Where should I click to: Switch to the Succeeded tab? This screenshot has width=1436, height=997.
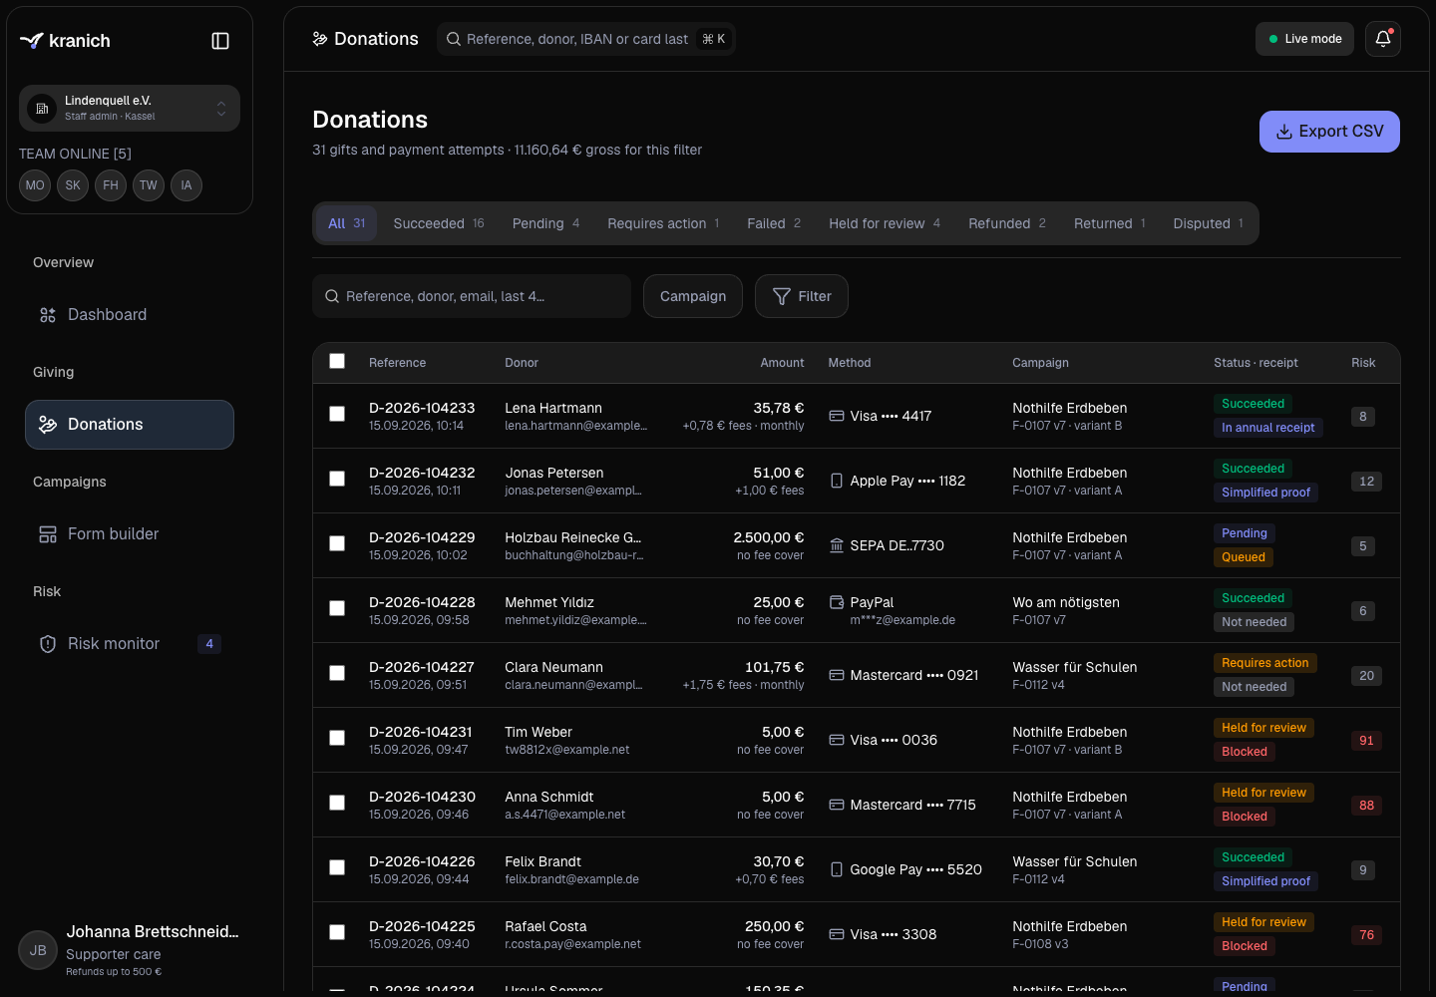pyautogui.click(x=439, y=223)
